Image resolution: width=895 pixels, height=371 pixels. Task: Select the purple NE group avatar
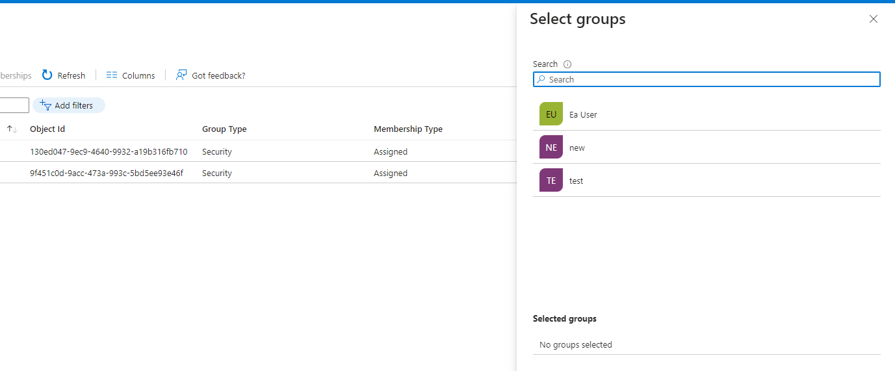click(x=551, y=147)
